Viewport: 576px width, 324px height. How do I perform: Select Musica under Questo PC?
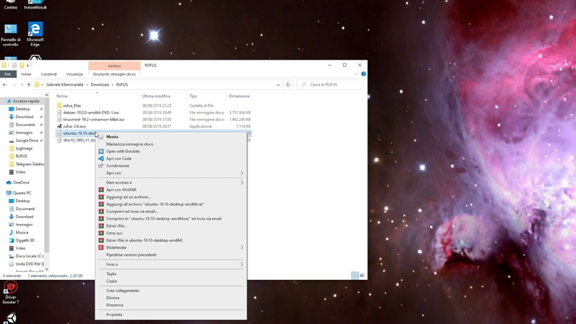point(22,232)
